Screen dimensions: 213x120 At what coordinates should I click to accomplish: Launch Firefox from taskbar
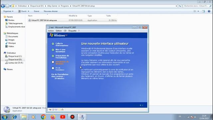click(53, 117)
